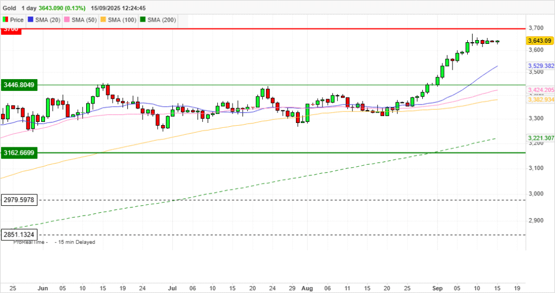Click the 3,382.934 SMA 100 value
This screenshot has height=293, width=555.
point(540,100)
